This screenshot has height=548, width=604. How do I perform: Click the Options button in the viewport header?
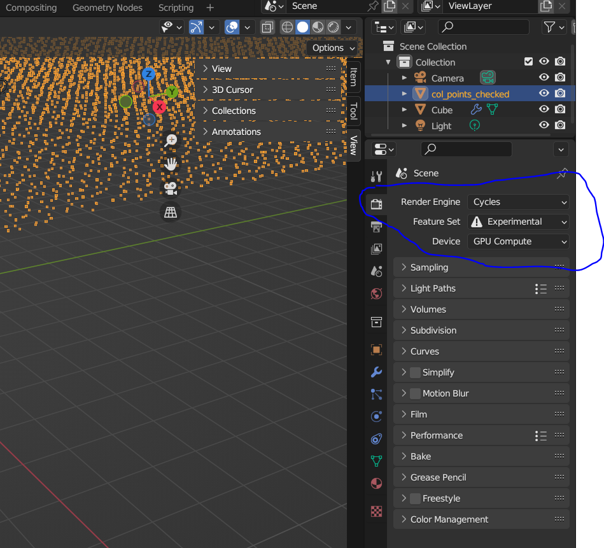click(332, 48)
